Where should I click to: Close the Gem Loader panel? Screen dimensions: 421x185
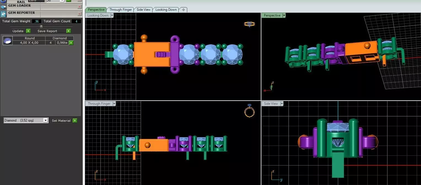[79, 7]
